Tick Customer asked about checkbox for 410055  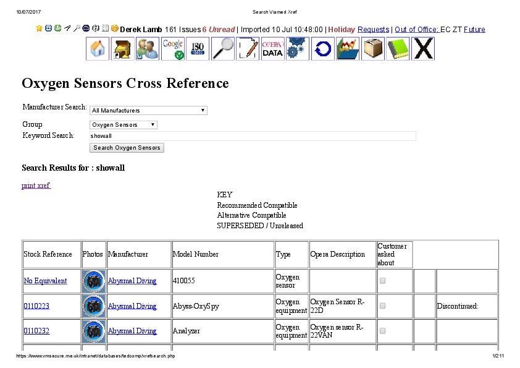(383, 281)
